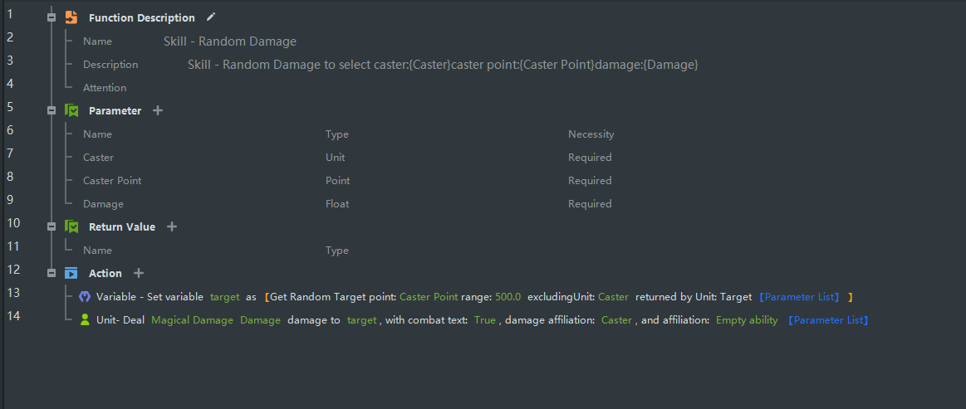This screenshot has height=409, width=966.
Task: Open Parameter List link on Deal damage line
Action: tap(827, 320)
